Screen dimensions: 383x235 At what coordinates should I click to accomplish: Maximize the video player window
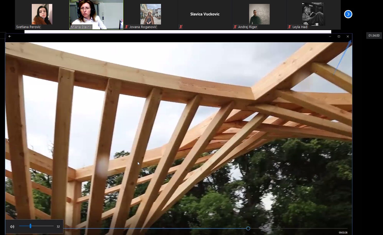(x=339, y=37)
